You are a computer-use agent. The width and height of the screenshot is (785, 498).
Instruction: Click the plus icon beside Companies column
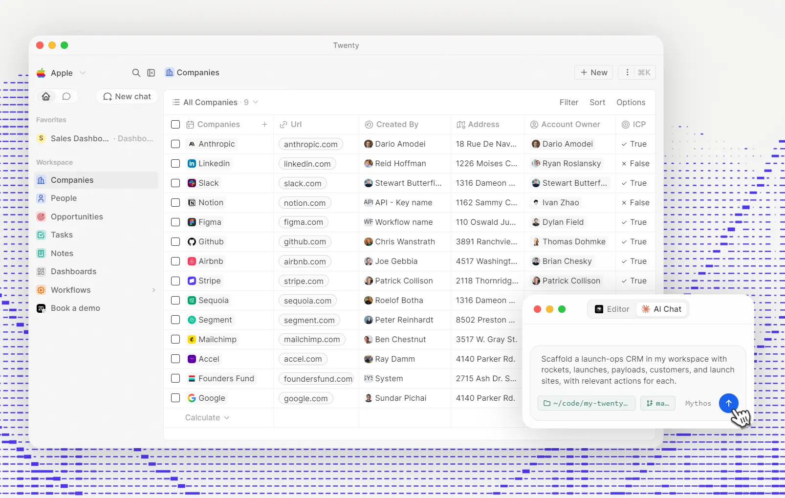[x=264, y=125]
